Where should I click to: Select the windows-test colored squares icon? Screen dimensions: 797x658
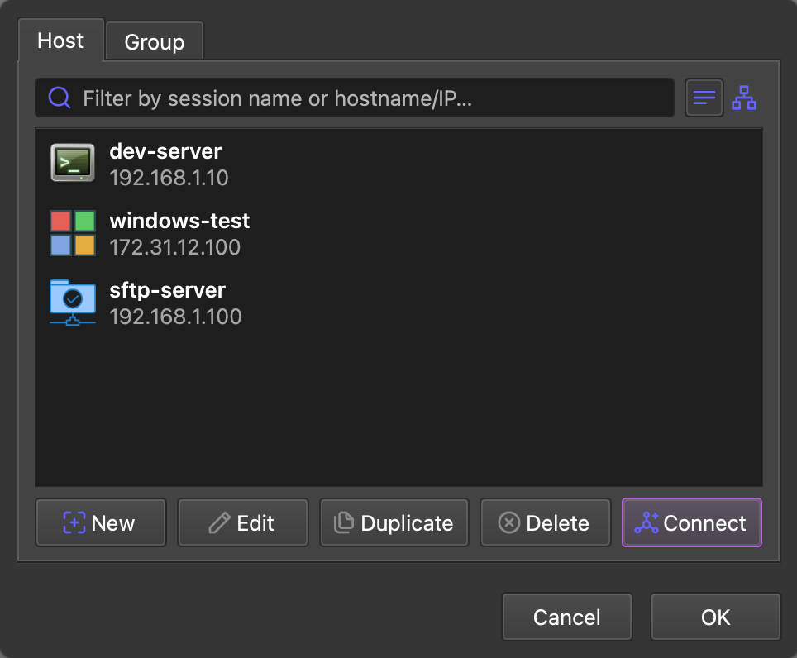tap(73, 233)
